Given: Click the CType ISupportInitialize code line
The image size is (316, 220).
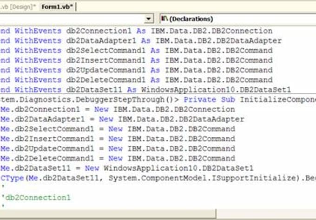Looking at the screenshot, I should (158, 178).
